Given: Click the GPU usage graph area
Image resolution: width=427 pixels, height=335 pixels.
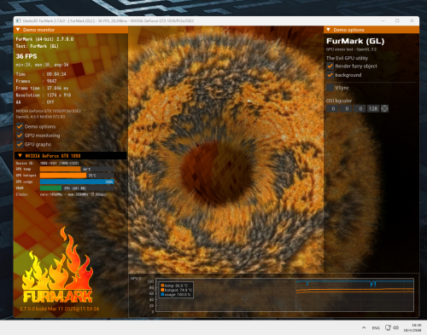Looking at the screenshot, I should (284, 294).
